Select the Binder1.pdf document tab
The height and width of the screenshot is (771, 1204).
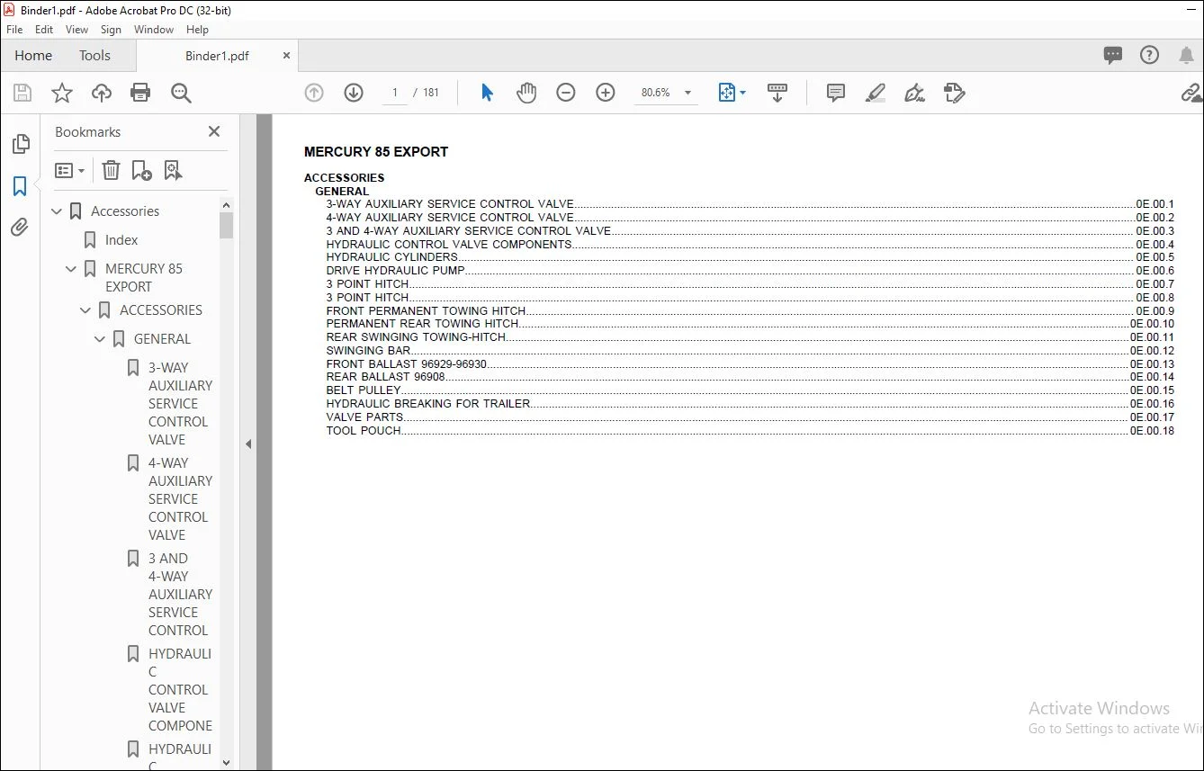217,56
